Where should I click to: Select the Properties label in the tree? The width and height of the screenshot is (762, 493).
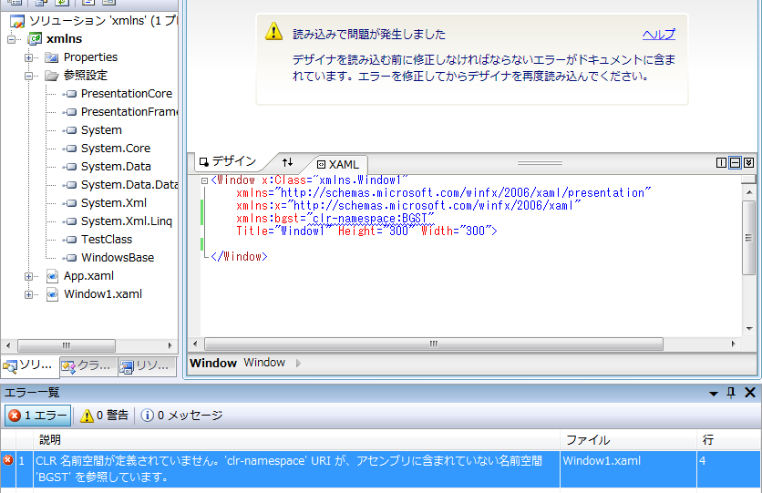[90, 57]
